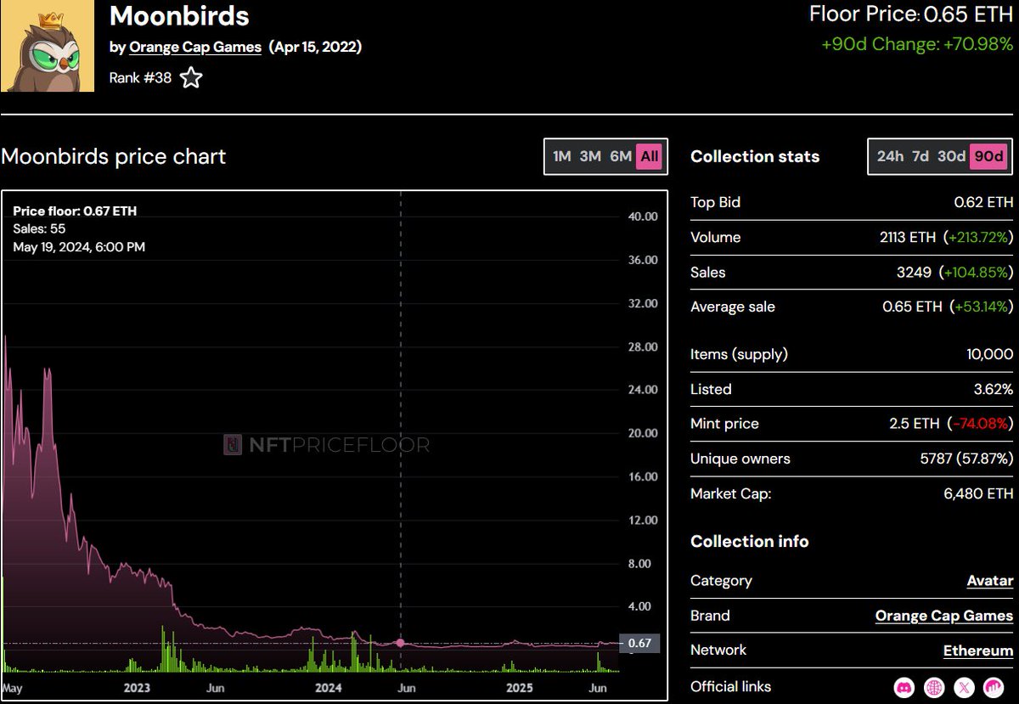Click the Collection stats heading
This screenshot has height=704, width=1019.
755,156
